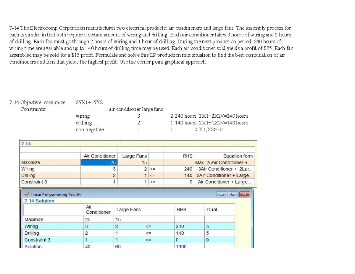355x274 pixels.
Task: Click the Linear Programming Results window icon
Action: click(x=26, y=194)
